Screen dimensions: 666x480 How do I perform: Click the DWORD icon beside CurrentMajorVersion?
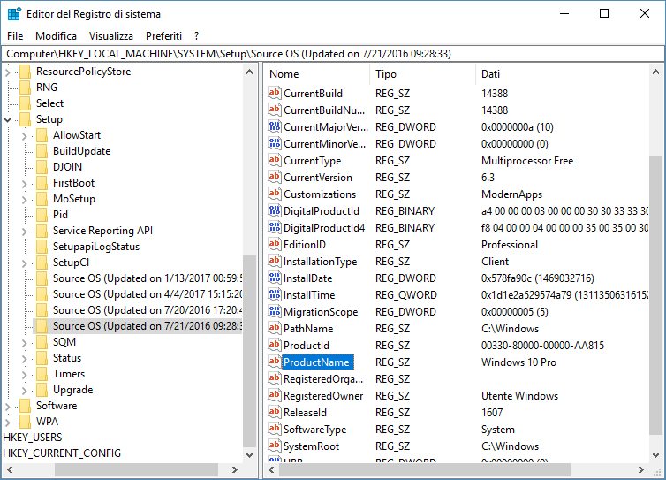click(274, 127)
